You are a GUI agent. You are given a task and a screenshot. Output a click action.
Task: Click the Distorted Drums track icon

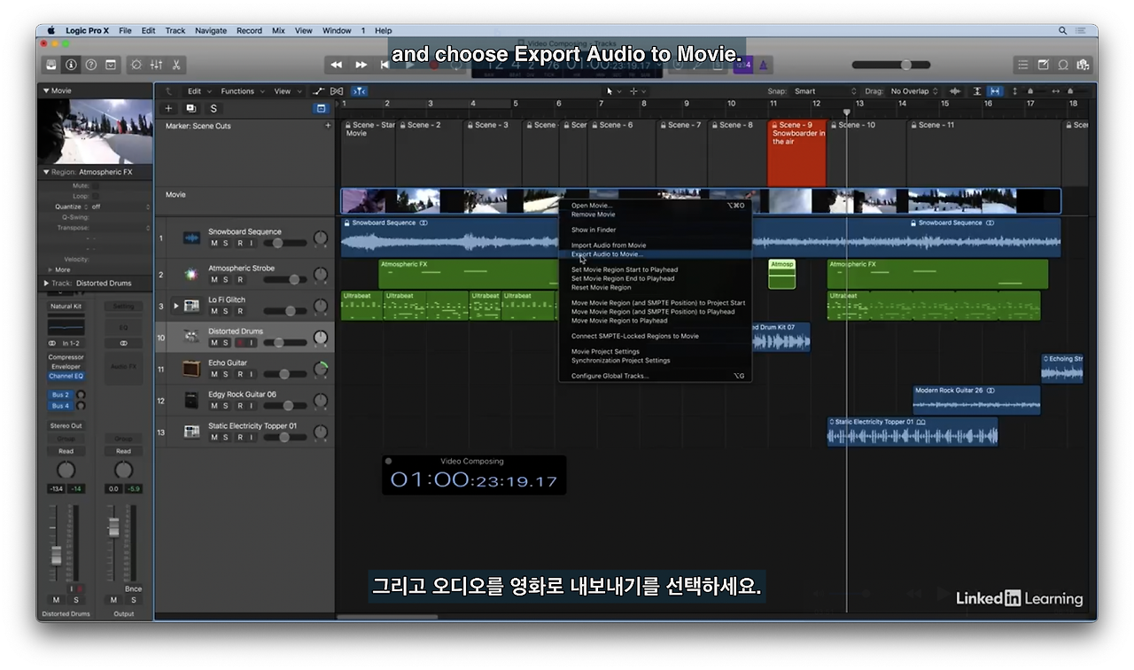(191, 337)
